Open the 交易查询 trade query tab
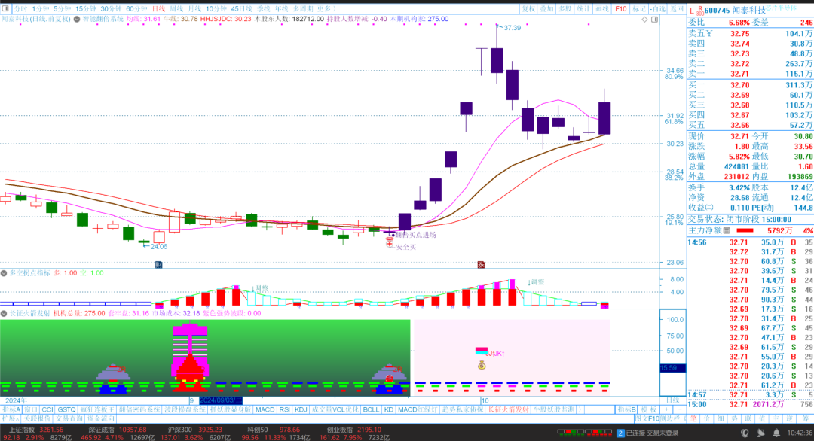The image size is (814, 441). pos(69,418)
